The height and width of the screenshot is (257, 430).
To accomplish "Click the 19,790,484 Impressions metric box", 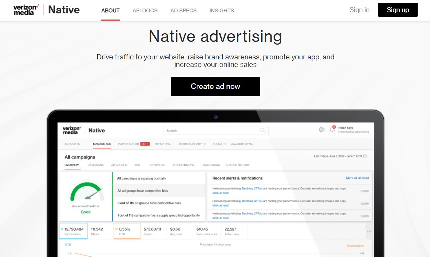I will tap(73, 231).
